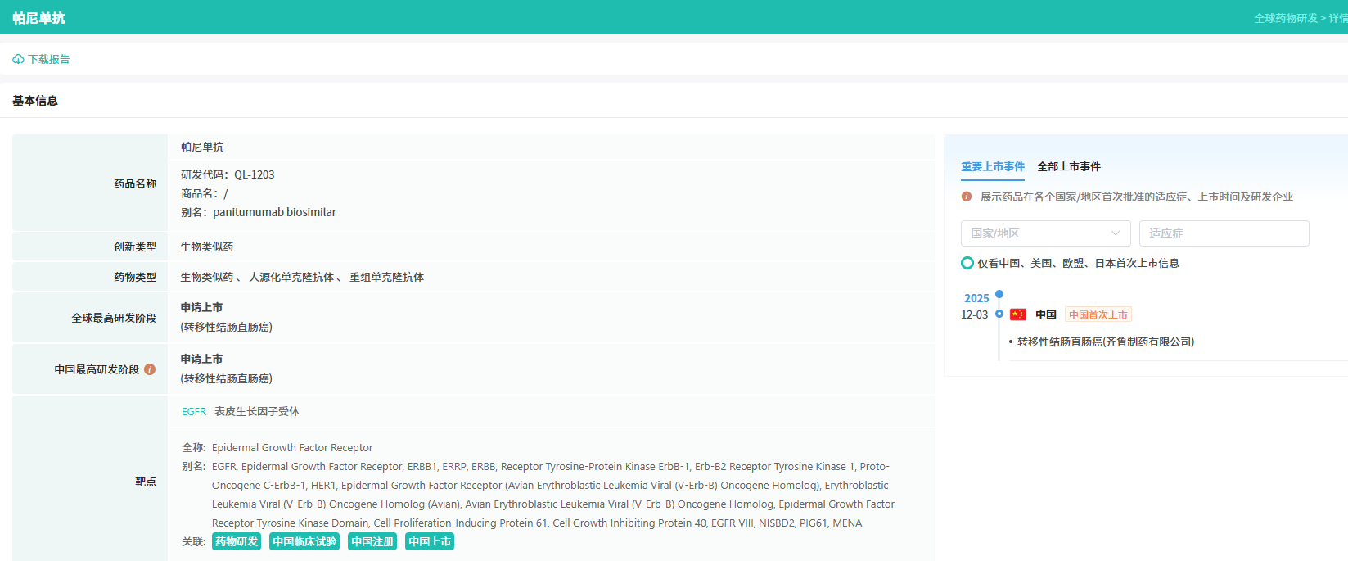Click the 国家/地区 dropdown arrow
The width and height of the screenshot is (1348, 561).
point(1115,233)
